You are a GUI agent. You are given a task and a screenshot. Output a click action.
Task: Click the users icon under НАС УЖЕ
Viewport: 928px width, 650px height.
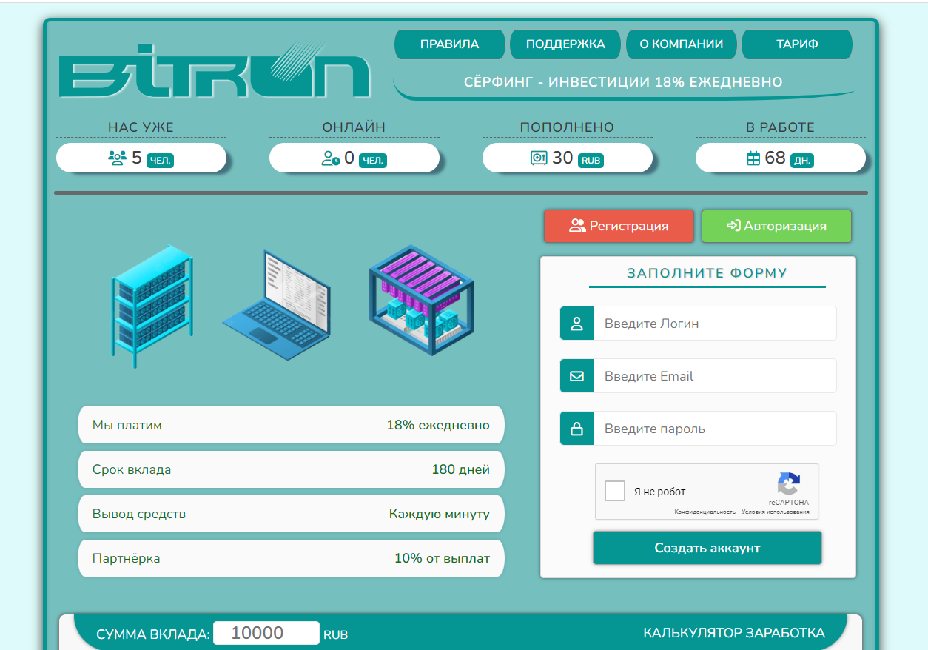117,158
